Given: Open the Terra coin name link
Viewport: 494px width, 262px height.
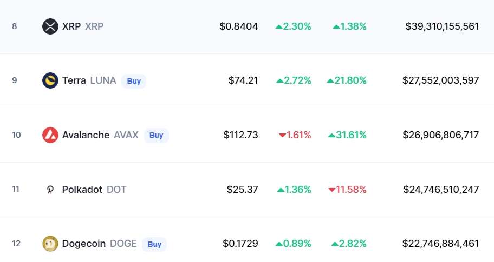Looking at the screenshot, I should point(74,80).
